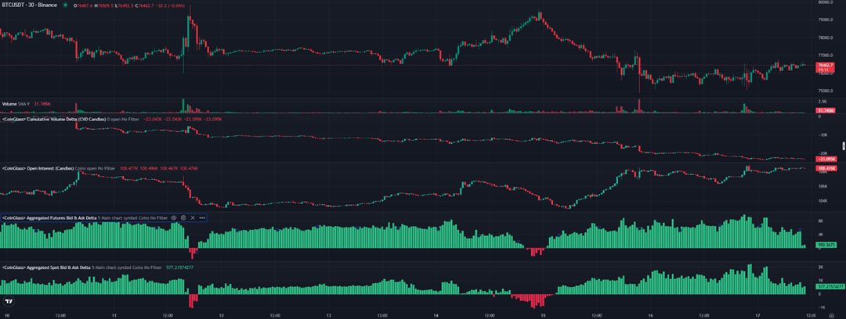
Task: Click the -10K label on CVD scale
Action: (822, 135)
